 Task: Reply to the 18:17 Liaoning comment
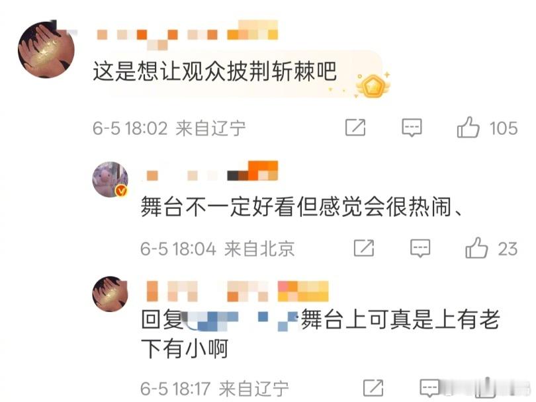point(429,387)
